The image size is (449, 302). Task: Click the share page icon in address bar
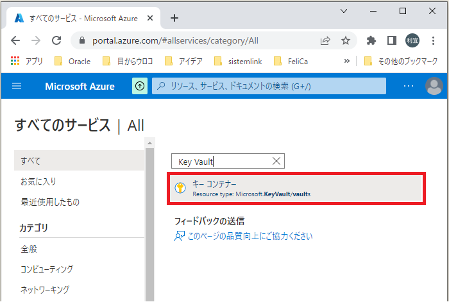(325, 40)
